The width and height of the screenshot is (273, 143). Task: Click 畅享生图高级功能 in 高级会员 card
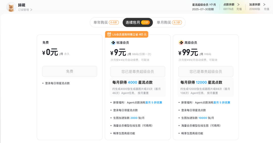click(192, 133)
